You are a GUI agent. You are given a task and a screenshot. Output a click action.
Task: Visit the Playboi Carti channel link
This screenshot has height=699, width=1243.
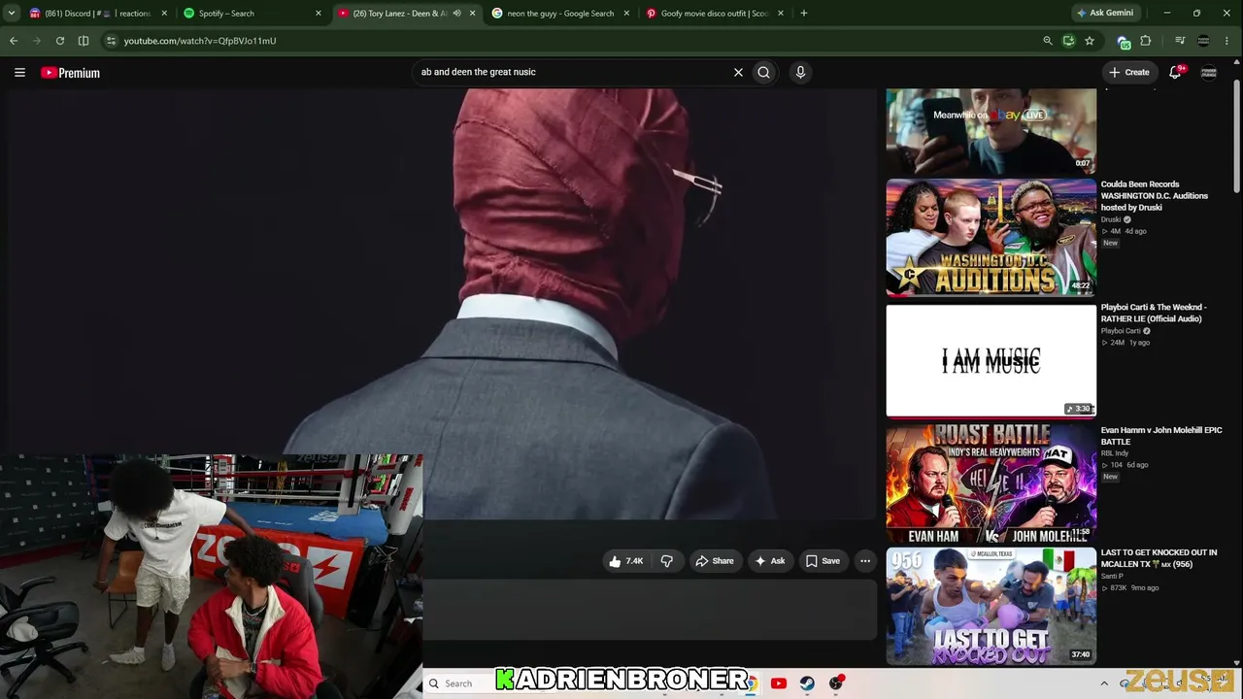[x=1121, y=331]
